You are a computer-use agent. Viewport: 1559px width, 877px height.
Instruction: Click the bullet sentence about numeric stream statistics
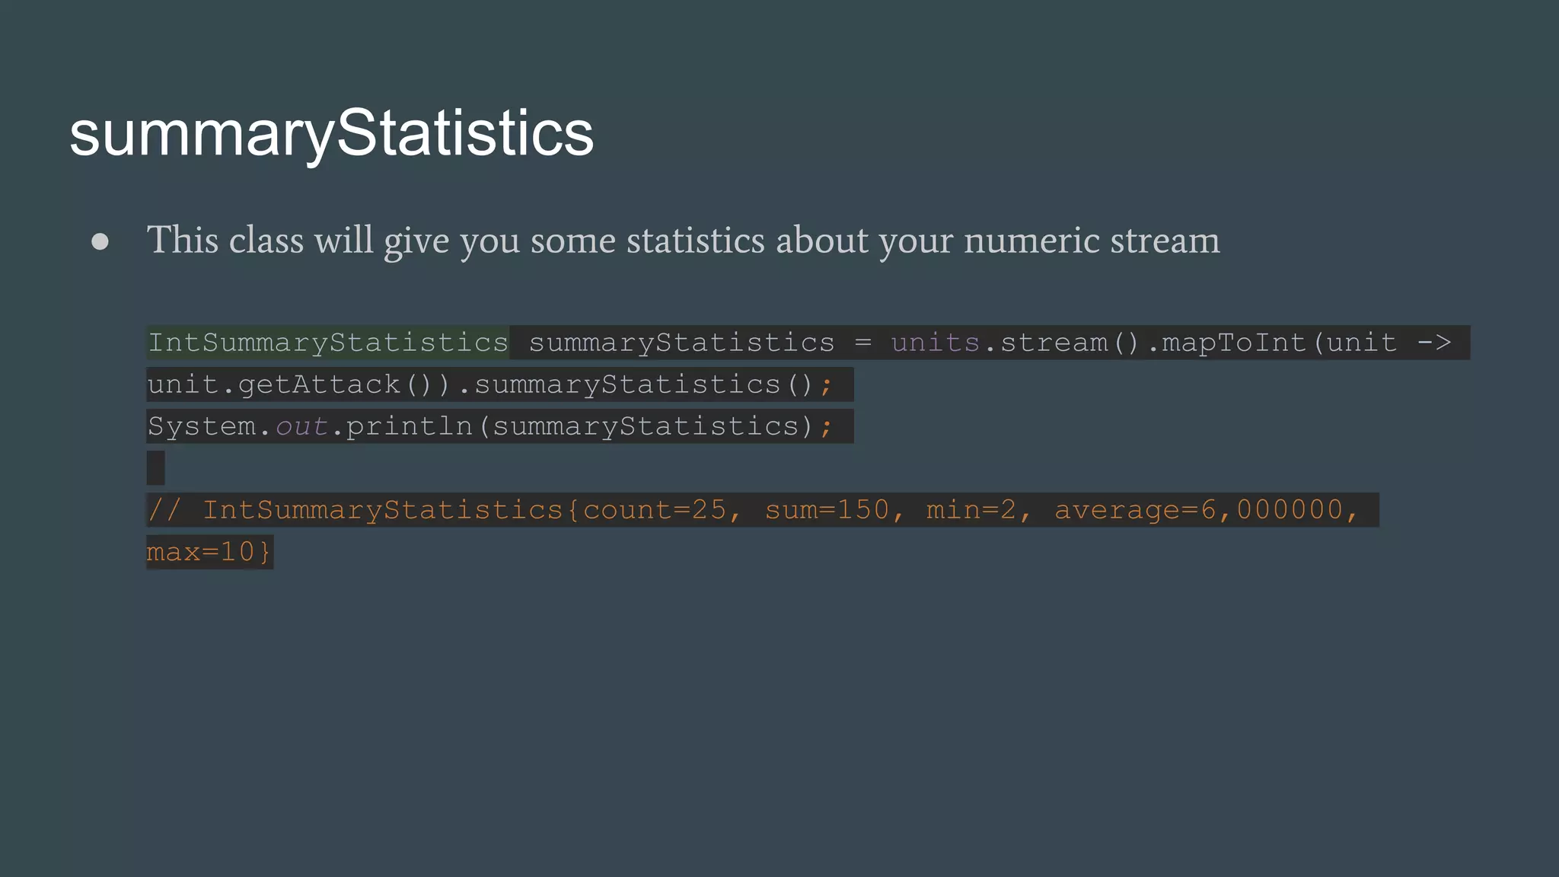(682, 241)
